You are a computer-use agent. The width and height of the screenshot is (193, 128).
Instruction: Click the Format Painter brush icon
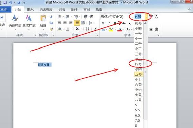[x=51, y=29]
